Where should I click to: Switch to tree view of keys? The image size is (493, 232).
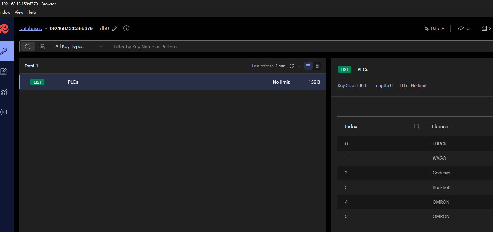coord(317,66)
